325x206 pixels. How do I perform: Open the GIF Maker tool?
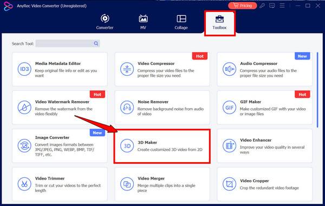click(264, 108)
